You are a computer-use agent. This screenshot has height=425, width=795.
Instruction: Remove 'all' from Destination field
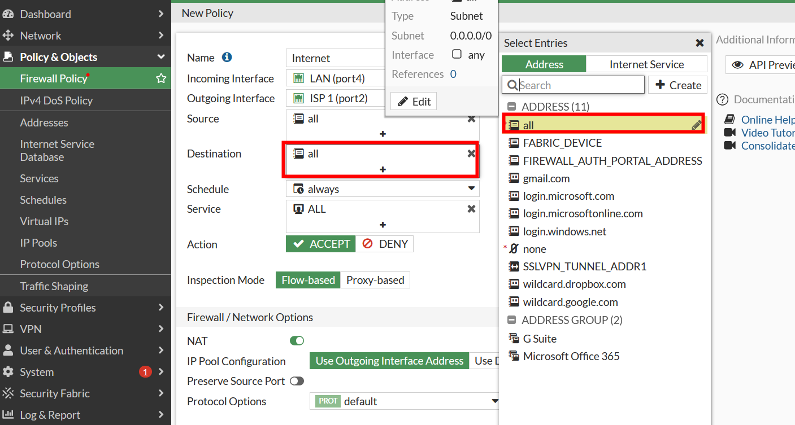pos(471,154)
